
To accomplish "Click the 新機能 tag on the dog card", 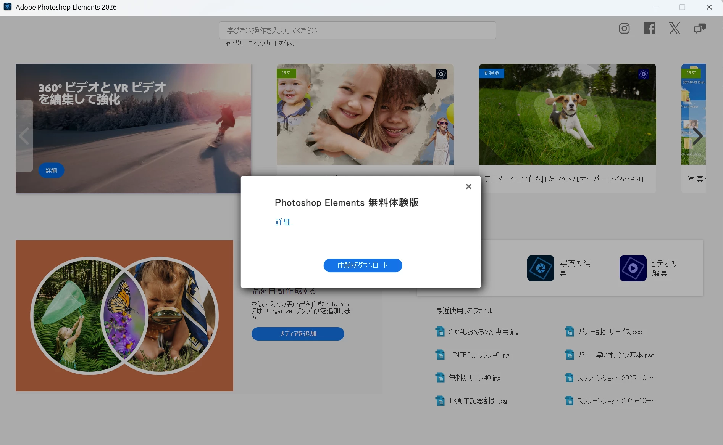I will click(x=492, y=73).
